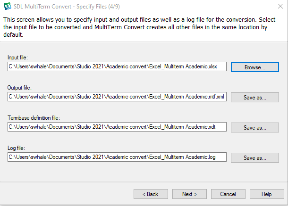The width and height of the screenshot is (288, 206).
Task: Click inside the Output file path field
Action: (117, 97)
